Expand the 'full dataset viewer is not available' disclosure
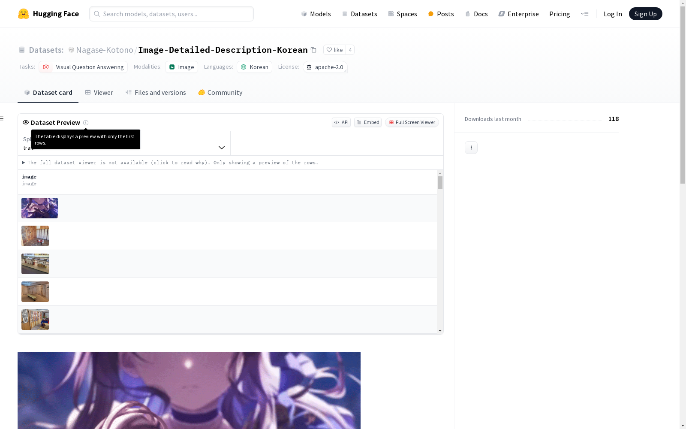 pos(170,163)
